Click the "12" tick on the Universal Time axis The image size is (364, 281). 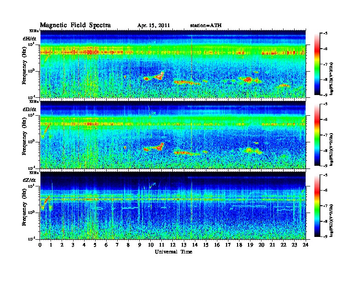click(173, 245)
